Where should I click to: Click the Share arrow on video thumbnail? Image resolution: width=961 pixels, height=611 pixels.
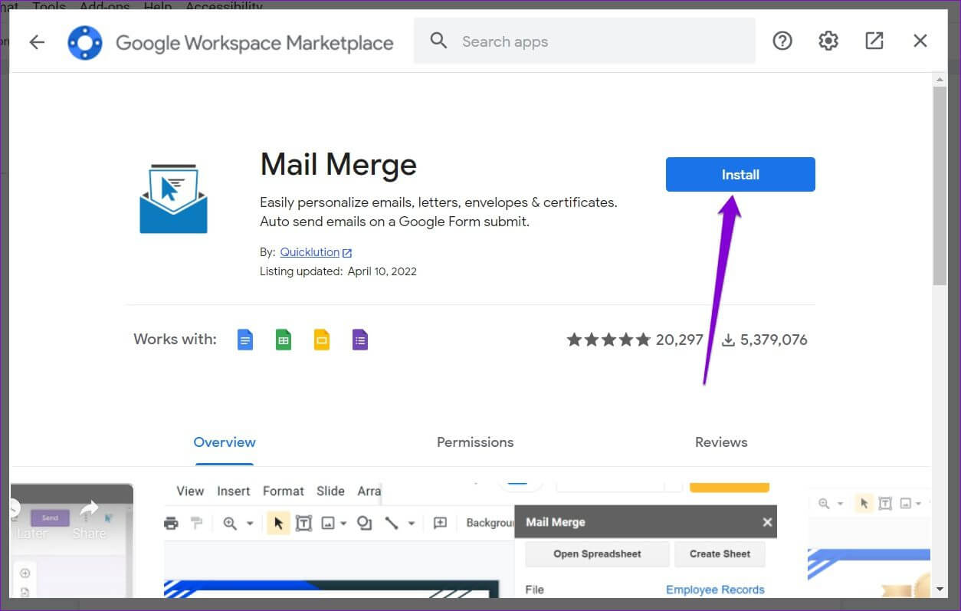coord(89,510)
